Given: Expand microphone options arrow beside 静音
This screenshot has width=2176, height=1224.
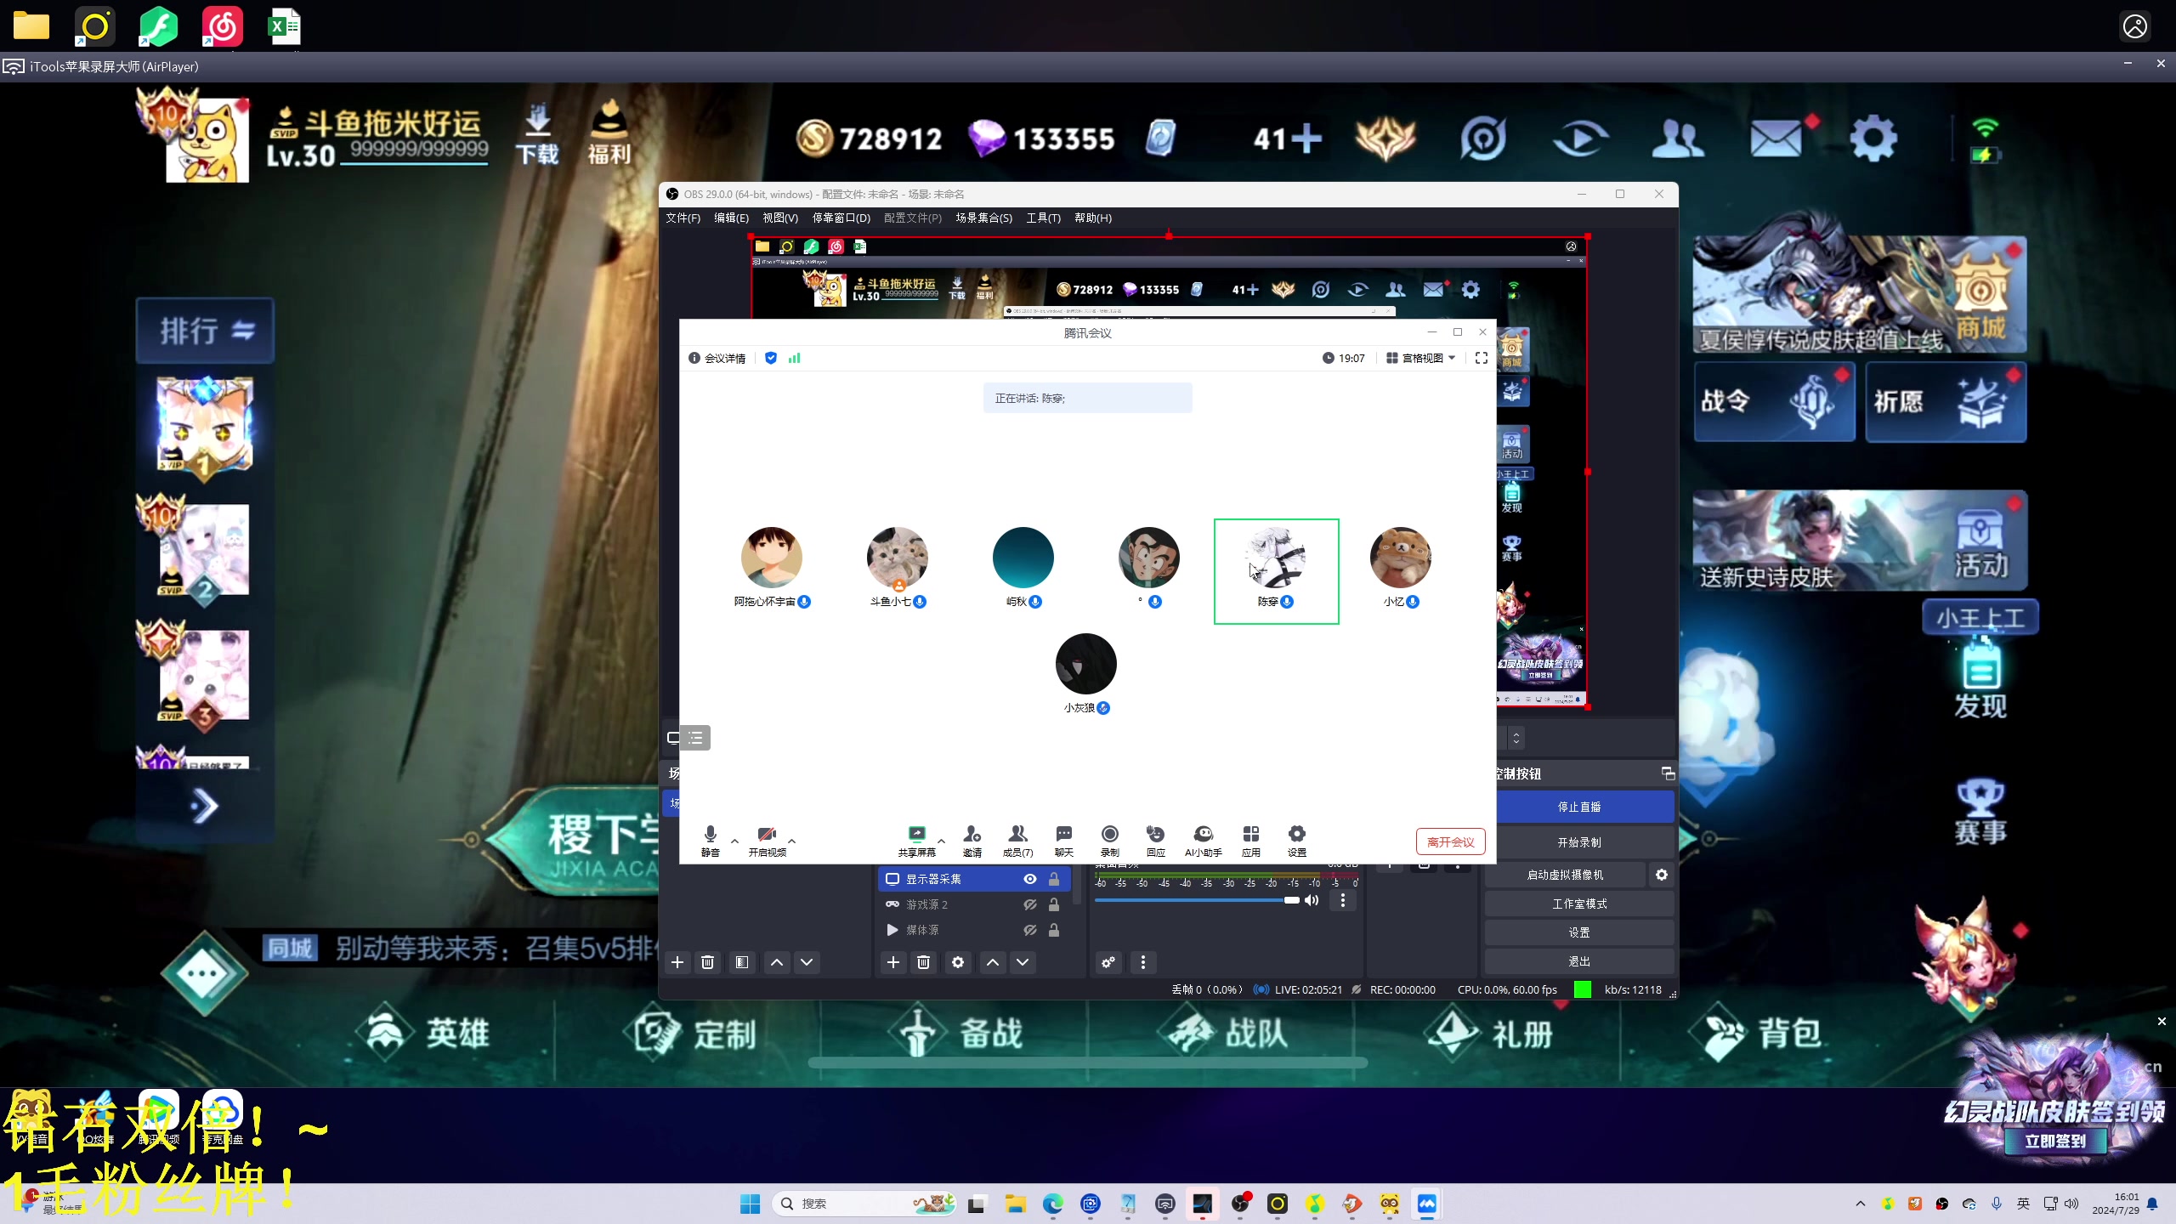Looking at the screenshot, I should pos(734,841).
